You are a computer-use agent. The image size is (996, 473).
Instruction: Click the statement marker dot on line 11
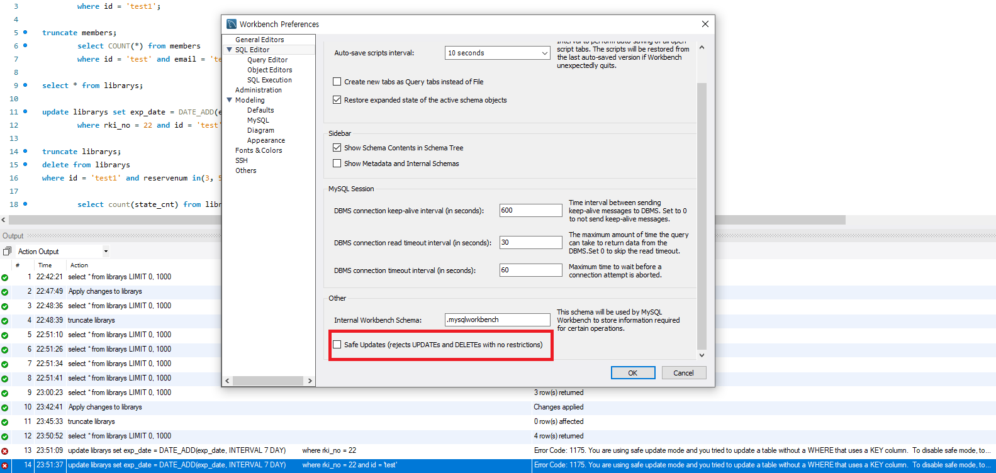(25, 111)
